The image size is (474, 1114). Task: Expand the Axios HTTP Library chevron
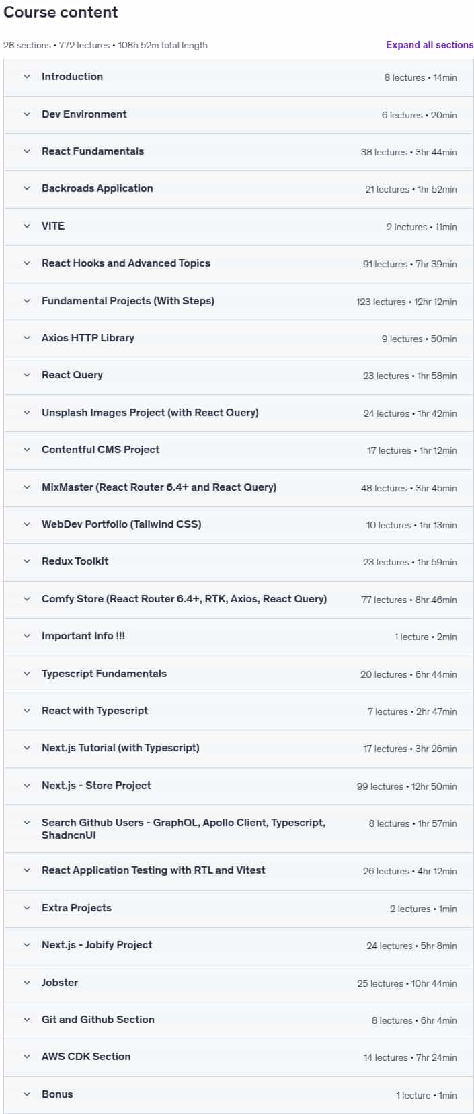click(27, 338)
